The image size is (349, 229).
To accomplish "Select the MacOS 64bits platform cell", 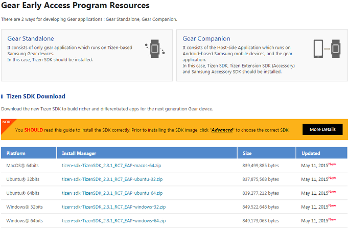I will 22,166.
